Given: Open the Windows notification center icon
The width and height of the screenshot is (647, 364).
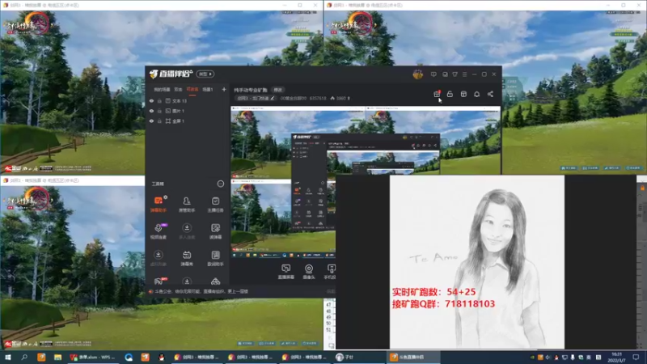Looking at the screenshot, I should click(x=636, y=357).
